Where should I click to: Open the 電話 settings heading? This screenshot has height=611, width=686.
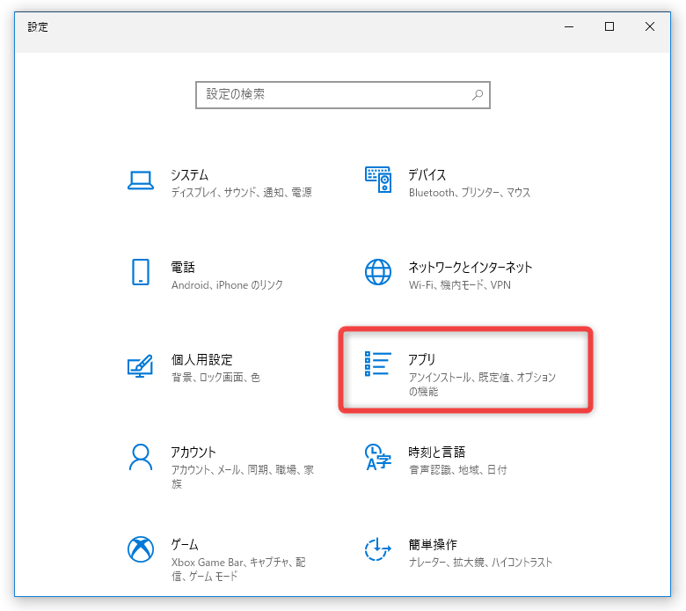183,267
